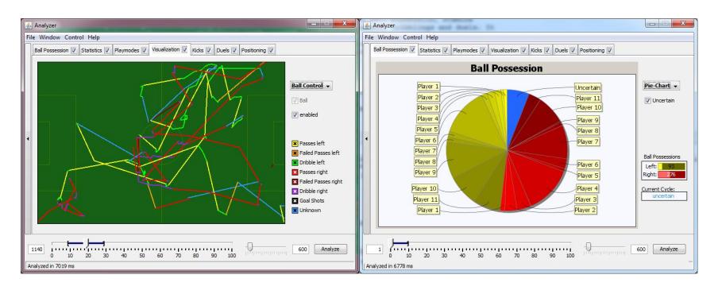Click Player 5 label on left of pie
This screenshot has width=718, height=294.
427,130
